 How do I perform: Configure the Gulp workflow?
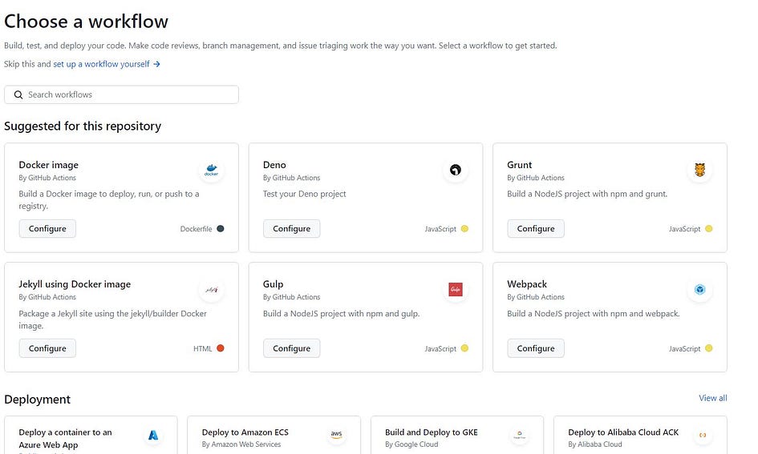pos(291,348)
